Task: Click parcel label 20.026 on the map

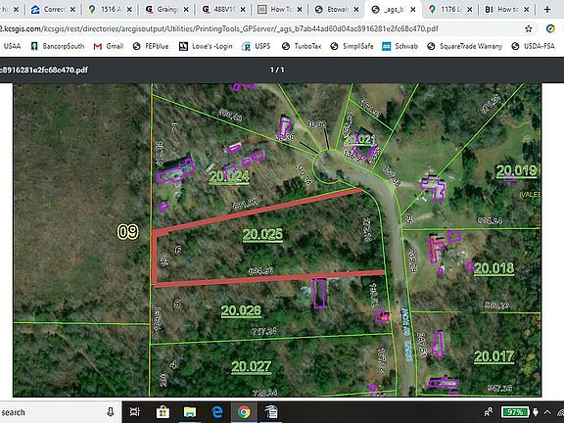Action: 241,310
